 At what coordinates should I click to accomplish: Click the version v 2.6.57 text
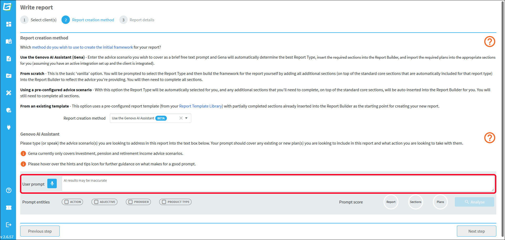[7, 237]
